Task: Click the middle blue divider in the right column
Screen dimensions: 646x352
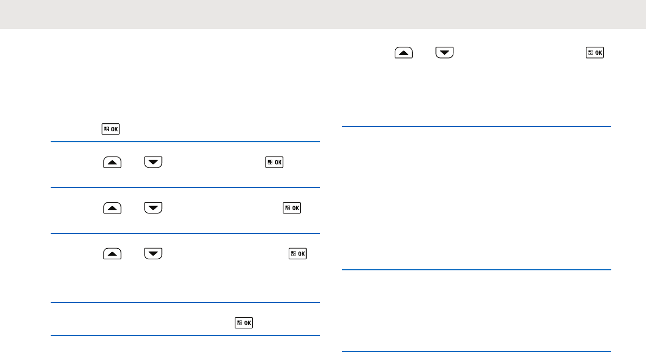Action: 476,270
